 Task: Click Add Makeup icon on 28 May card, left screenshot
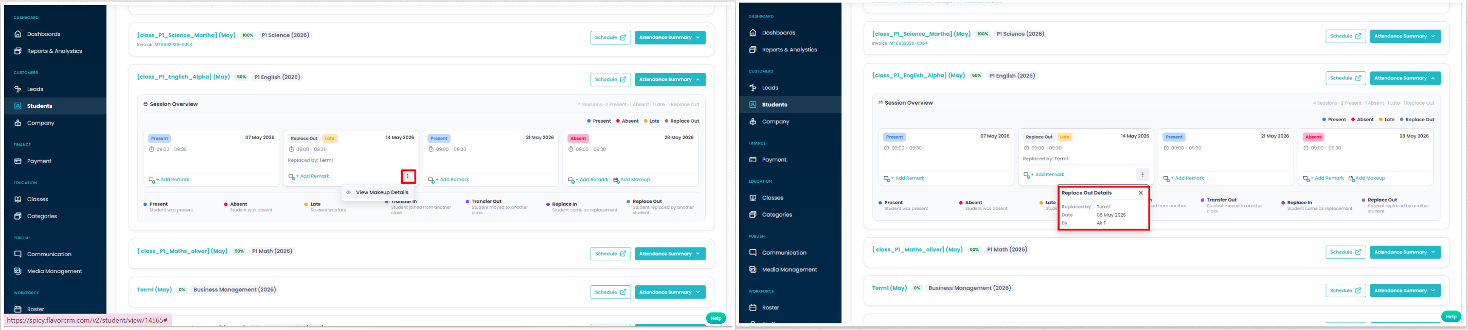[x=617, y=180]
